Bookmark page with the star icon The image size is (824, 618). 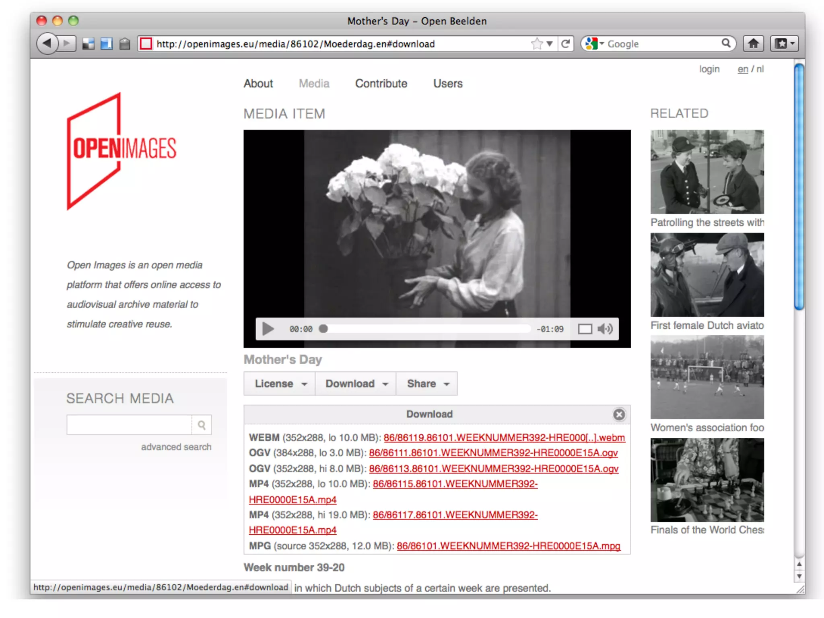coord(537,43)
